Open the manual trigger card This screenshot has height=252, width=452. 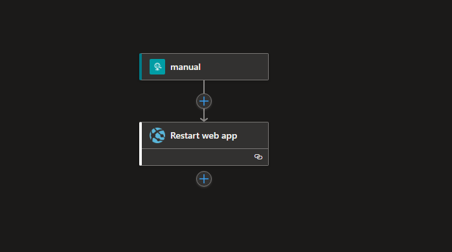point(204,67)
